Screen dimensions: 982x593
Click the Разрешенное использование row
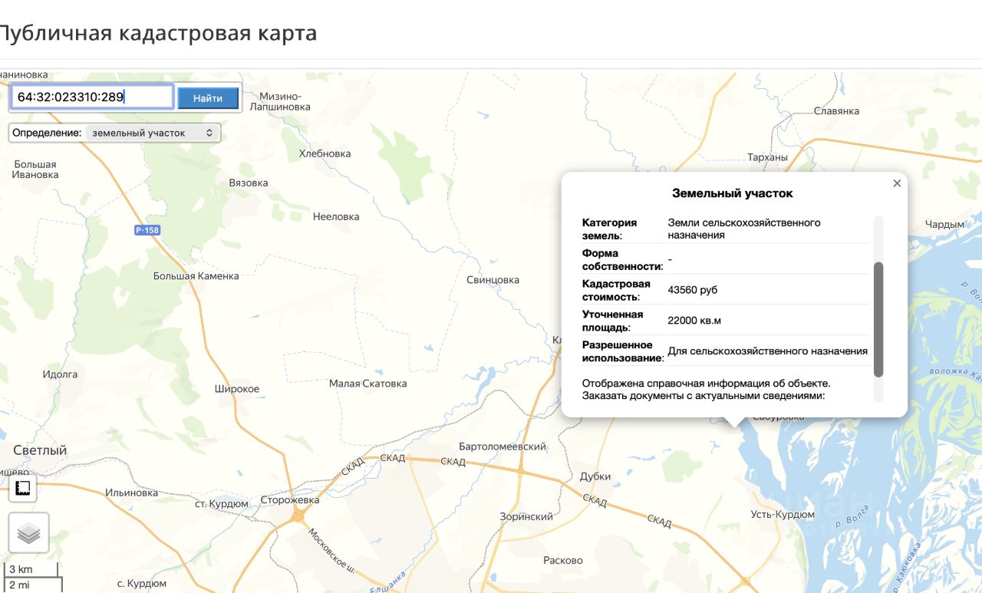click(725, 351)
